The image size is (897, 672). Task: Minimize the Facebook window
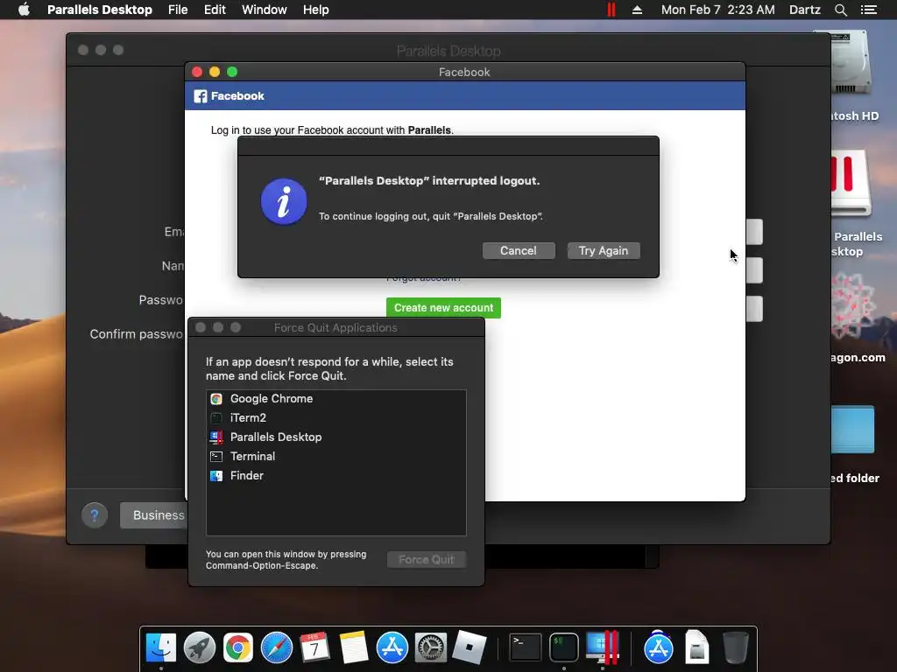(x=215, y=72)
